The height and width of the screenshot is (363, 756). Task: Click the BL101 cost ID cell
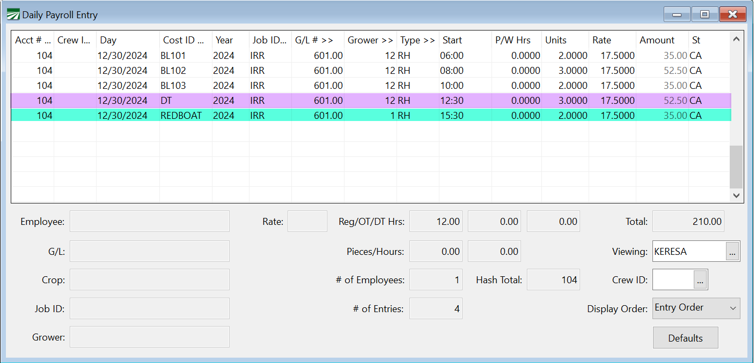point(173,55)
